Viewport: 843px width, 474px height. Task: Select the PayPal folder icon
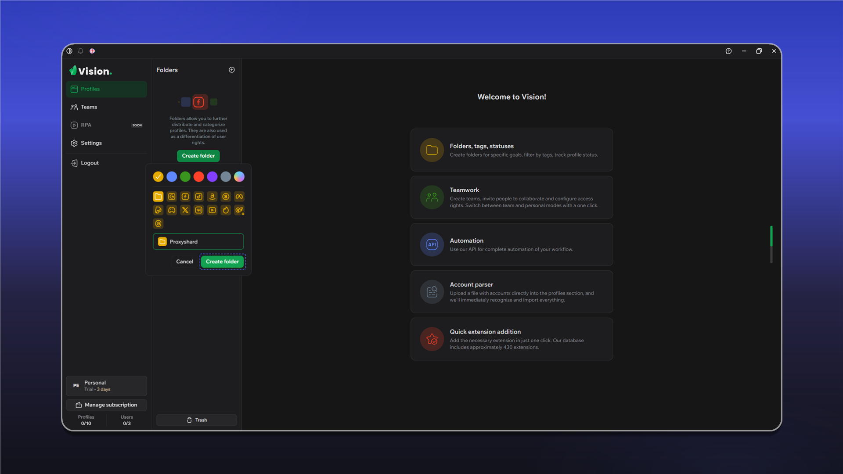pos(158,210)
